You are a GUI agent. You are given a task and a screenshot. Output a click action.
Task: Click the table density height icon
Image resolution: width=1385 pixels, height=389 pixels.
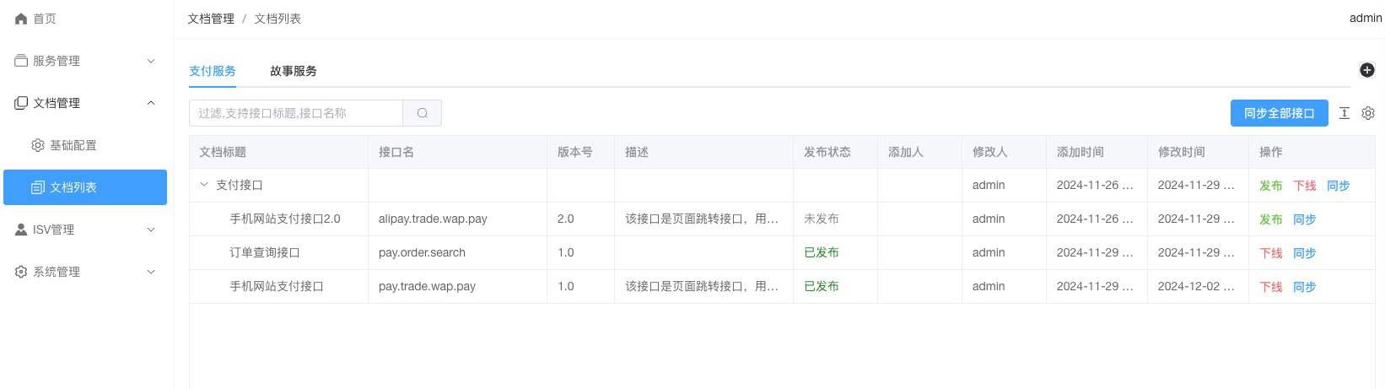tap(1345, 113)
